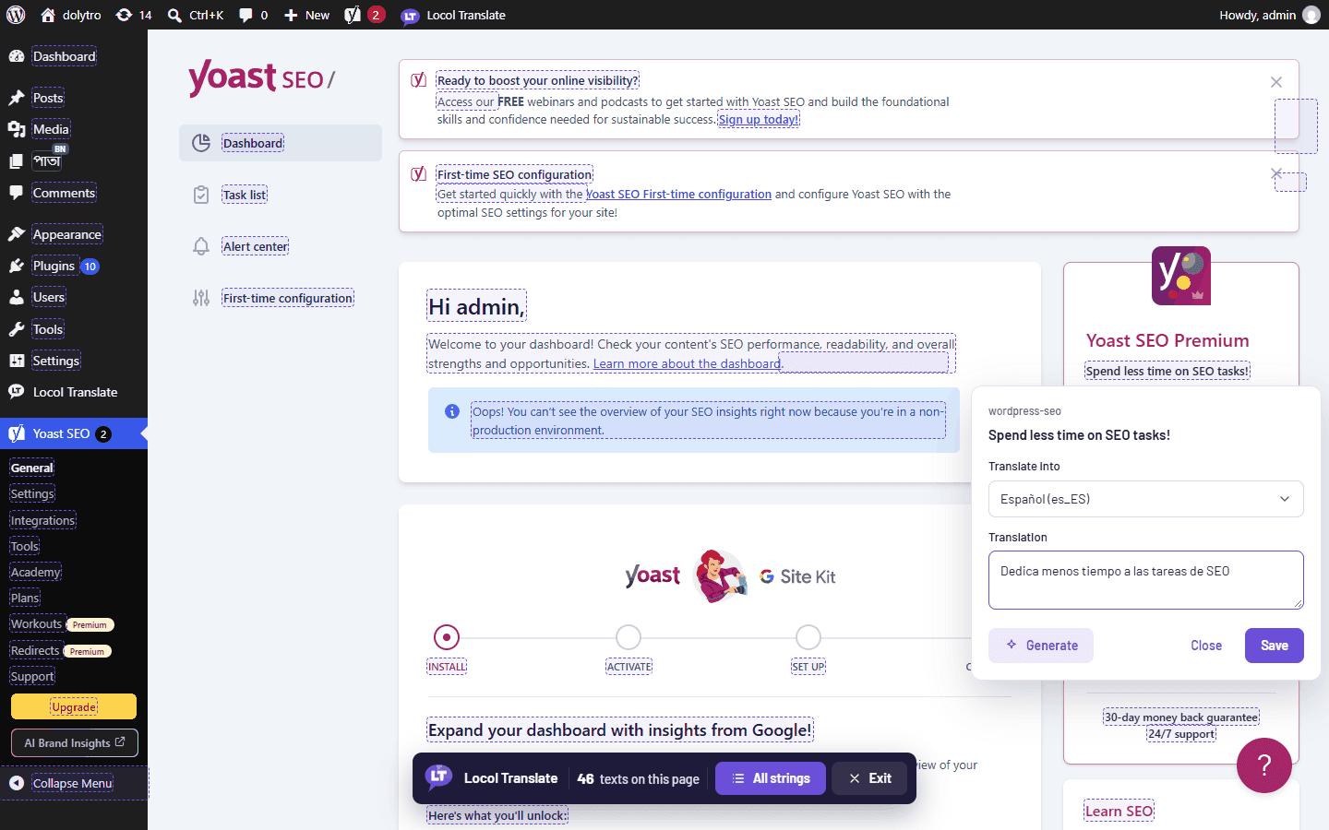This screenshot has height=830, width=1329.
Task: Open Loco Translate from the admin bar
Action: (x=453, y=15)
